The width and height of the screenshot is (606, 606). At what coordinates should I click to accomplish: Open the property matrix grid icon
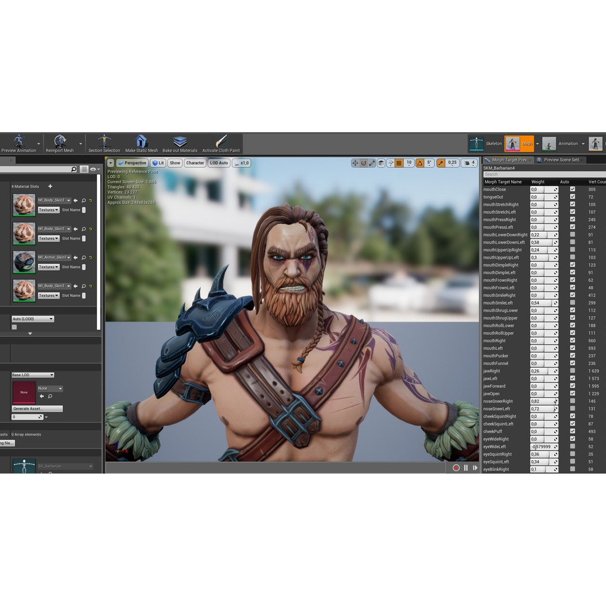(84, 169)
